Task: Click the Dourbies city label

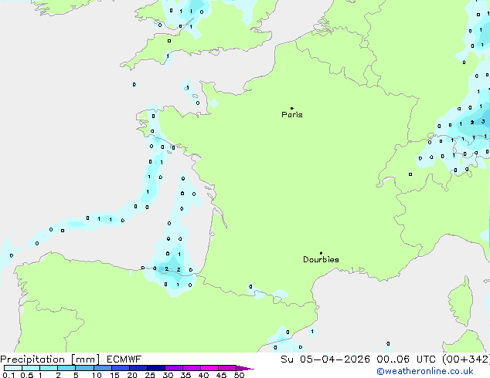Action: pyautogui.click(x=321, y=259)
